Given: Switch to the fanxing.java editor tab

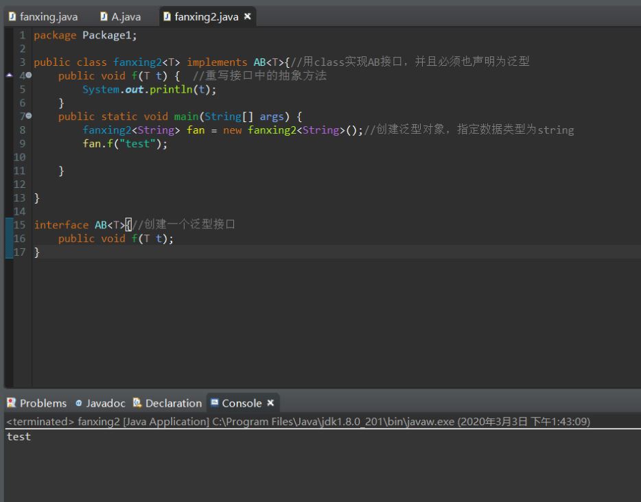Looking at the screenshot, I should pyautogui.click(x=48, y=16).
